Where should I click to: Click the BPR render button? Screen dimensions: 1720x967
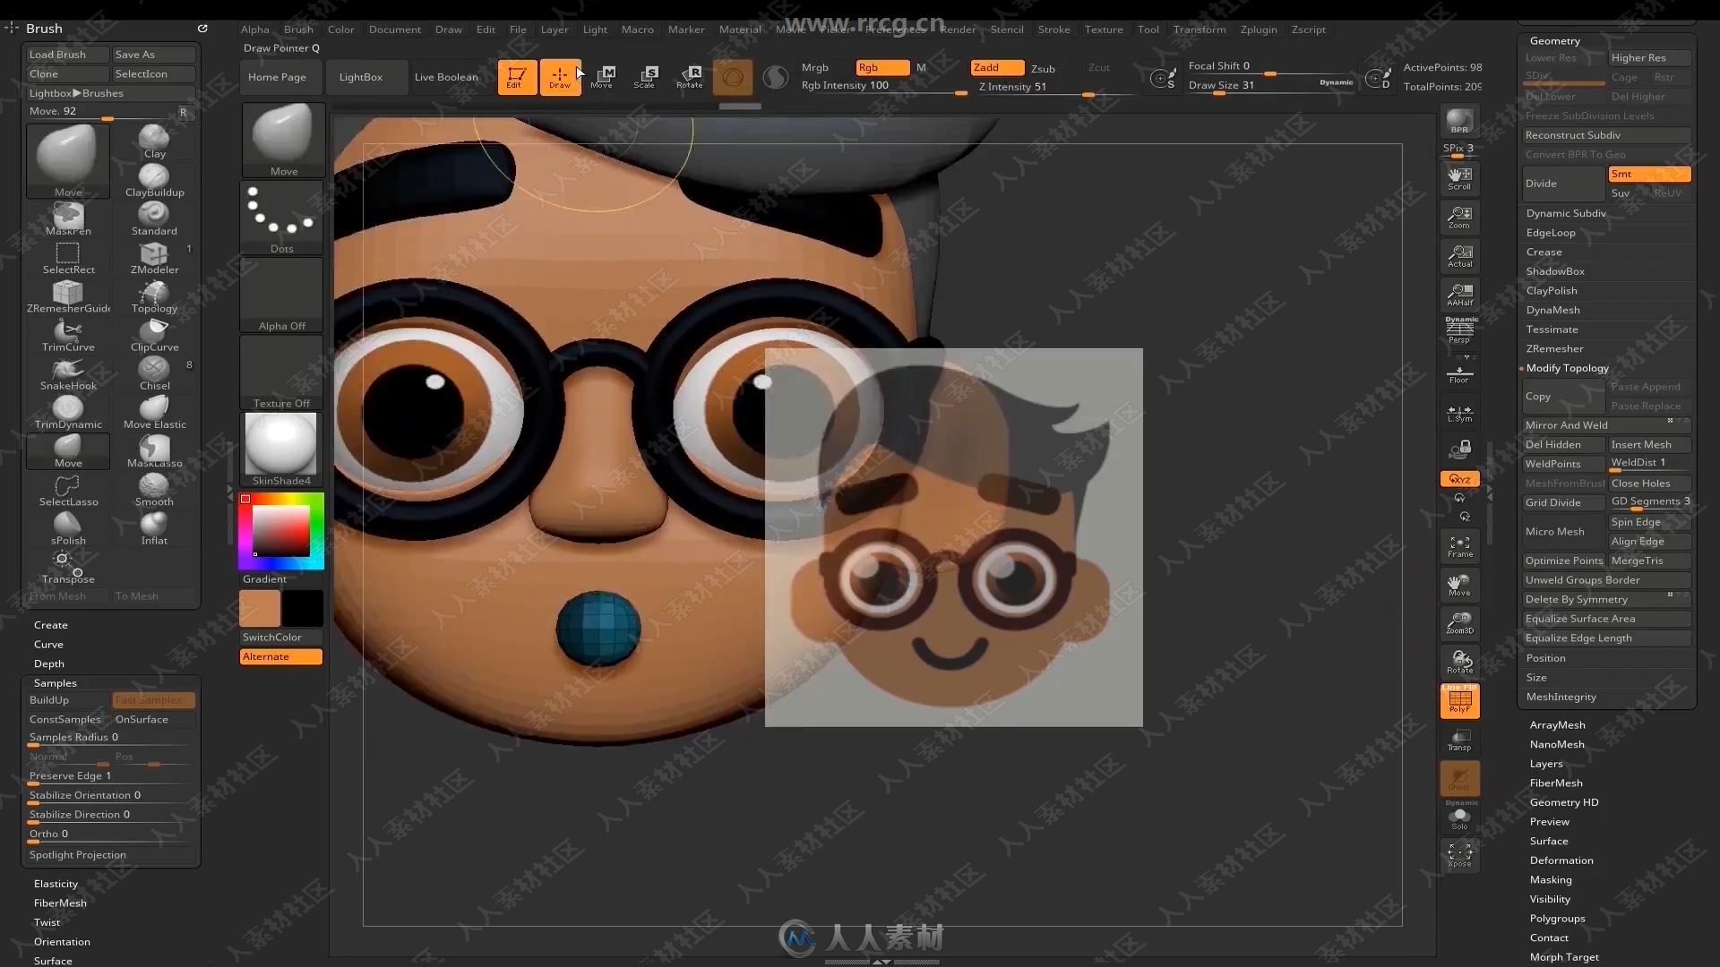1459,121
